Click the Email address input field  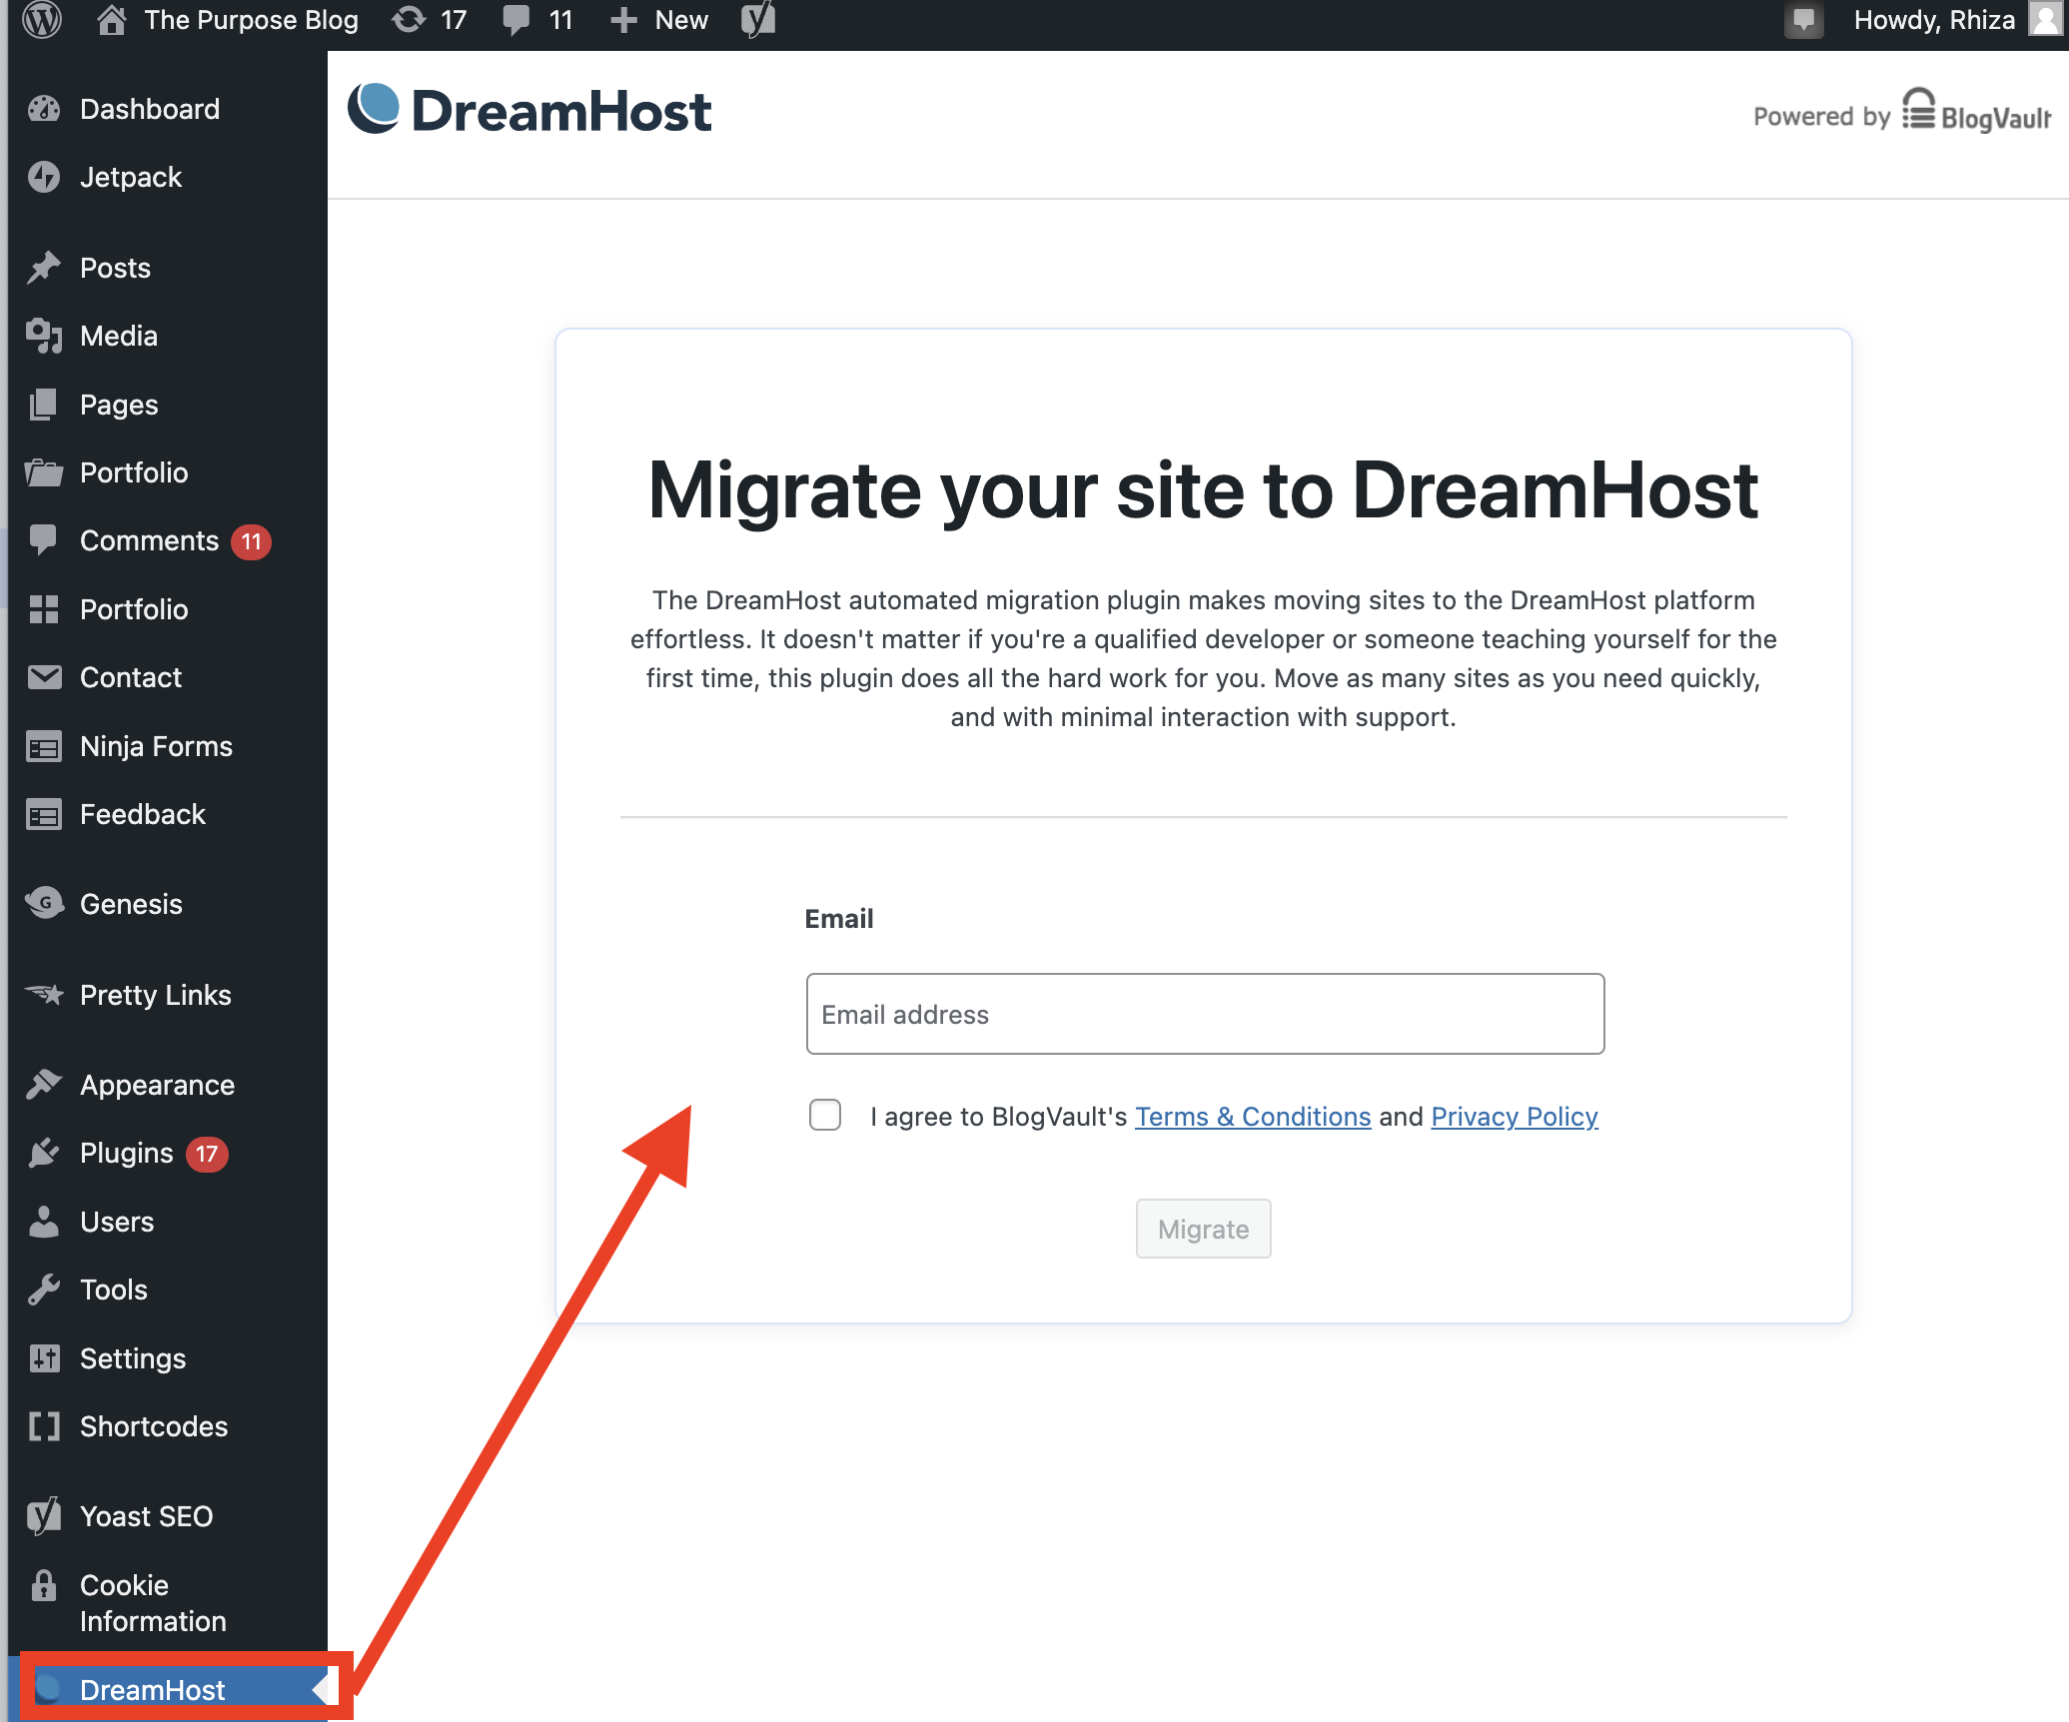click(x=1204, y=1013)
